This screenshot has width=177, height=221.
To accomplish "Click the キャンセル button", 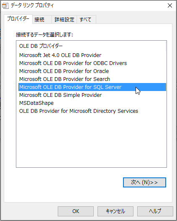I will tap(115, 211).
